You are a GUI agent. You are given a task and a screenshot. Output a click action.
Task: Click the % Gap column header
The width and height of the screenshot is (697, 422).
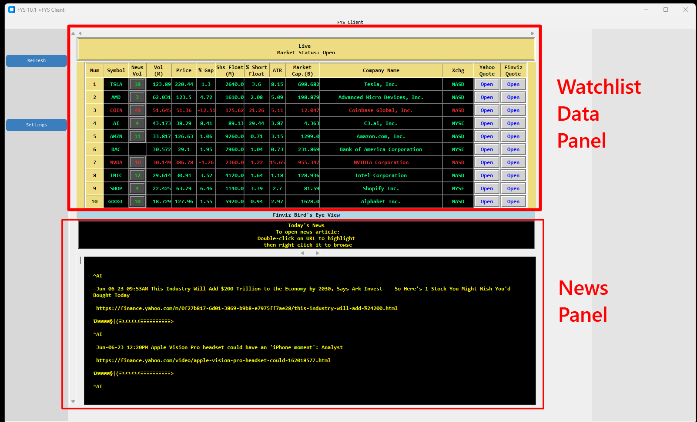[206, 70]
